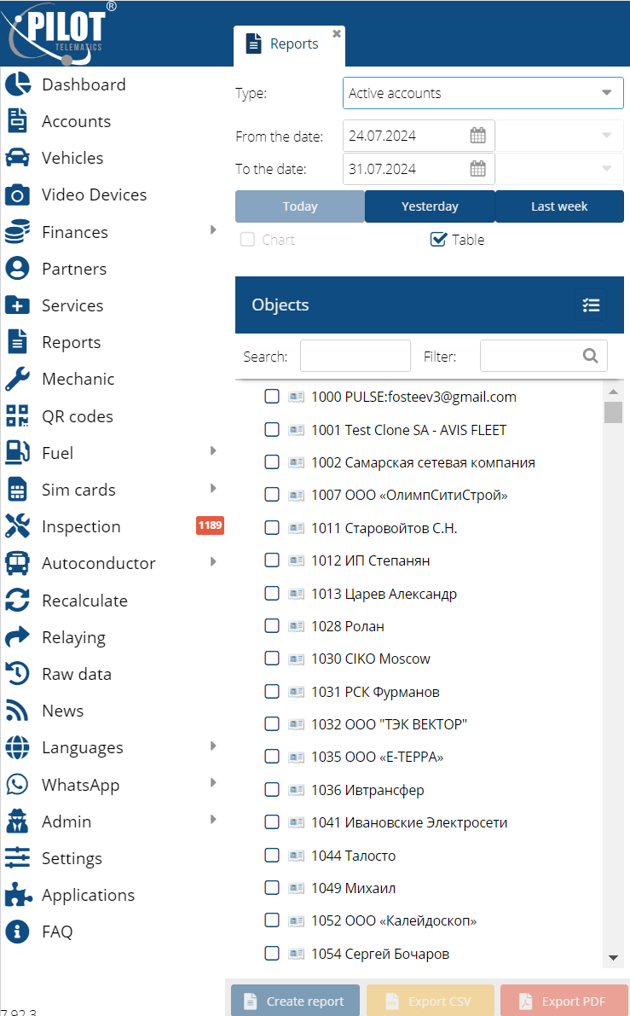Click the objects list vertical scrollbar thumb
This screenshot has width=630, height=1016.
[x=613, y=413]
